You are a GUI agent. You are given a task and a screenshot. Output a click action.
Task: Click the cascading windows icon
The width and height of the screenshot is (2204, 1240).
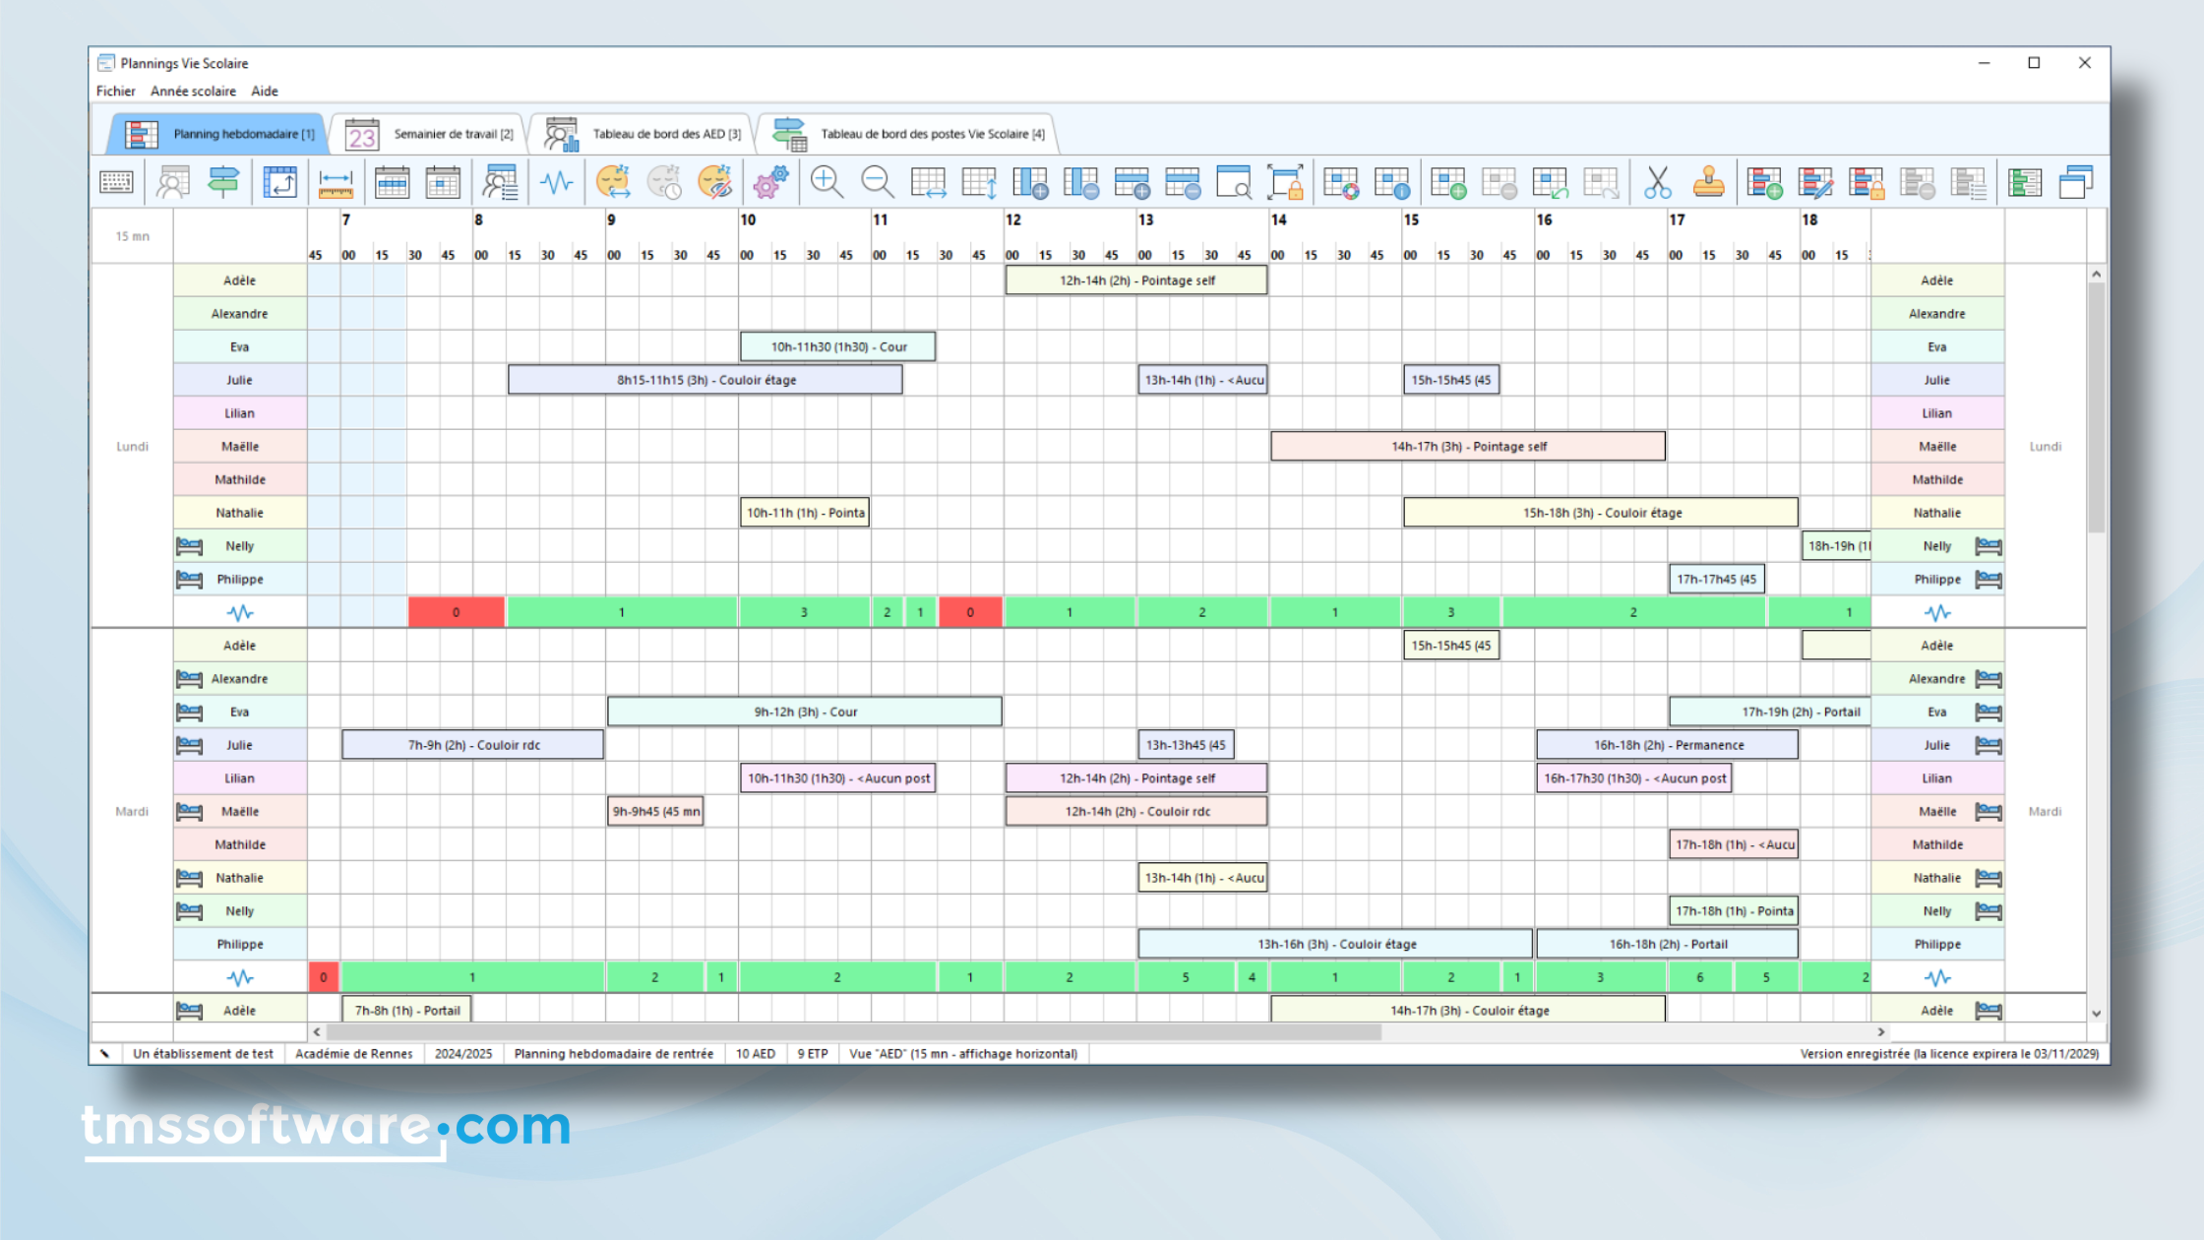pyautogui.click(x=2076, y=182)
